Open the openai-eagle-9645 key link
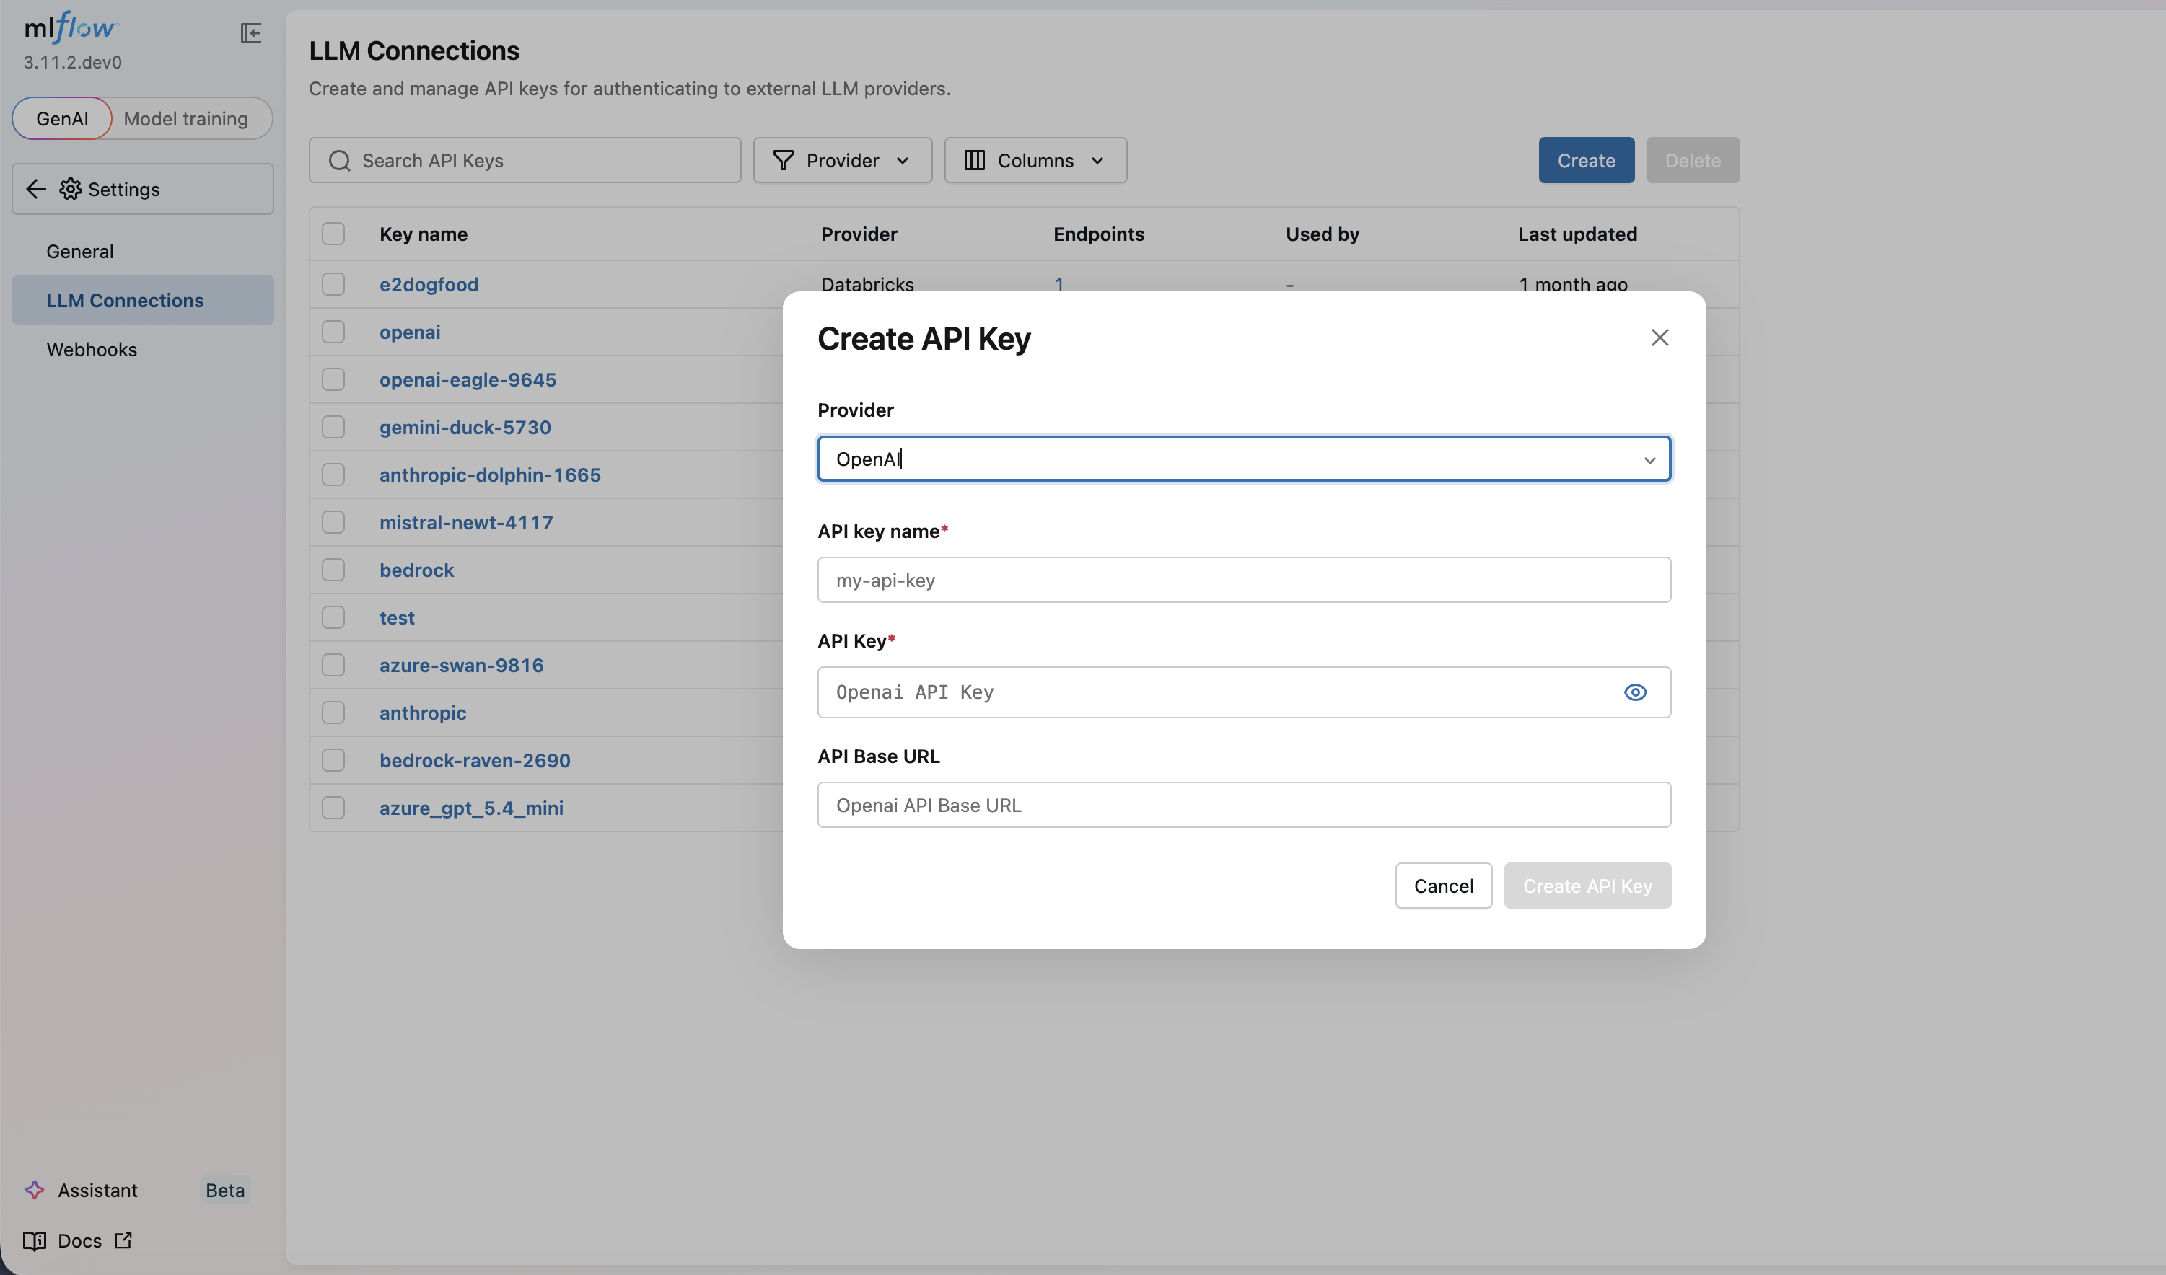 [468, 380]
